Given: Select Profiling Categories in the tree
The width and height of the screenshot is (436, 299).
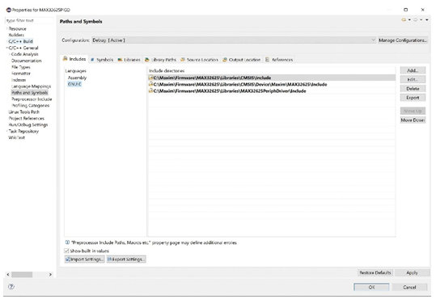Looking at the screenshot, I should (x=31, y=105).
